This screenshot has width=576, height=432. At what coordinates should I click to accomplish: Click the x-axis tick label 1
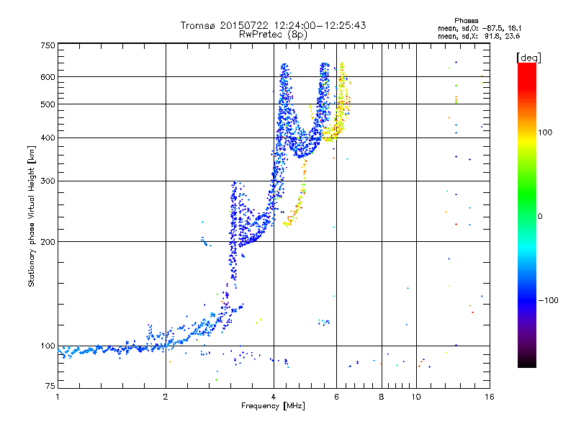tap(58, 397)
